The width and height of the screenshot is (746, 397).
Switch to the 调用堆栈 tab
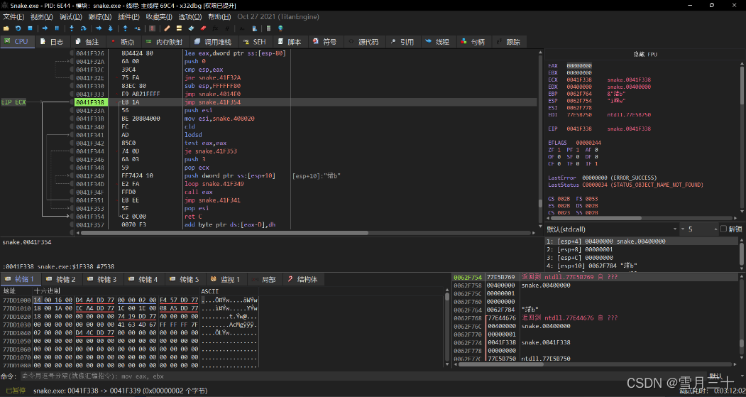pyautogui.click(x=213, y=42)
